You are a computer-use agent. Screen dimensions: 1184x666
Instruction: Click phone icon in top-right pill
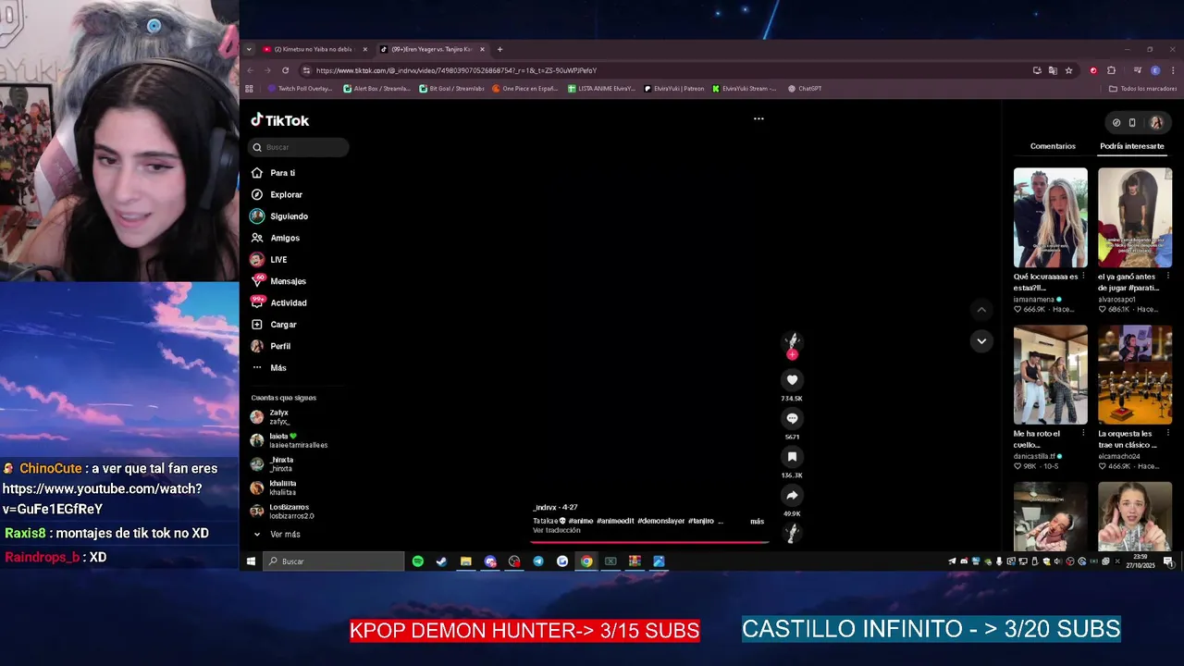[x=1132, y=122]
